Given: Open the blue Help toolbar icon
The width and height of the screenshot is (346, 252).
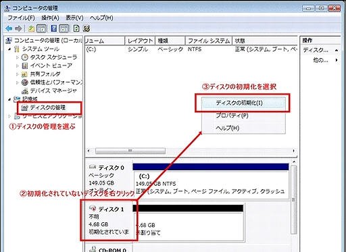Looking at the screenshot, I should [54, 28].
